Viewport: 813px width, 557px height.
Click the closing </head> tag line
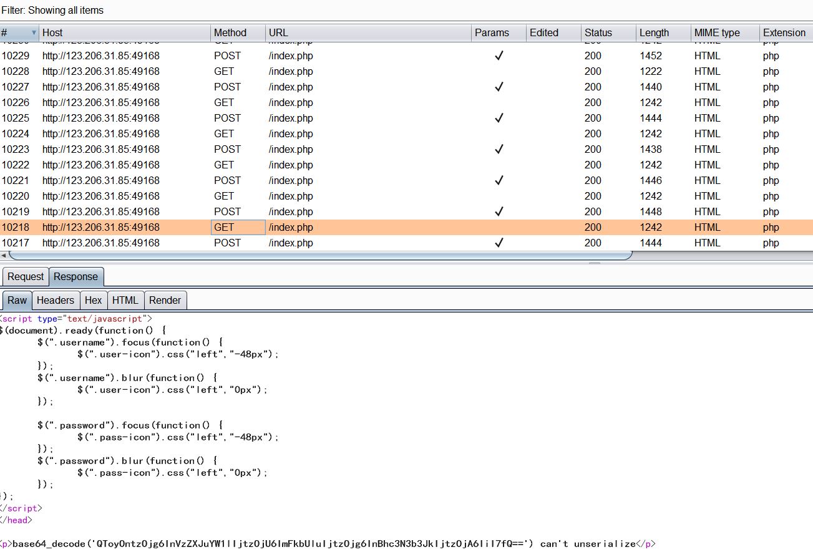pyautogui.click(x=16, y=520)
